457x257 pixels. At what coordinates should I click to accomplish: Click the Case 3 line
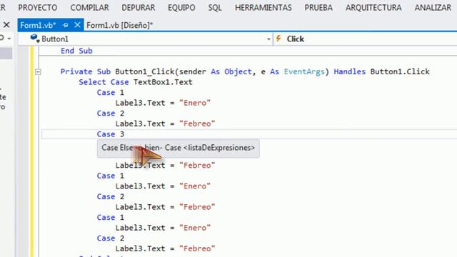(111, 134)
